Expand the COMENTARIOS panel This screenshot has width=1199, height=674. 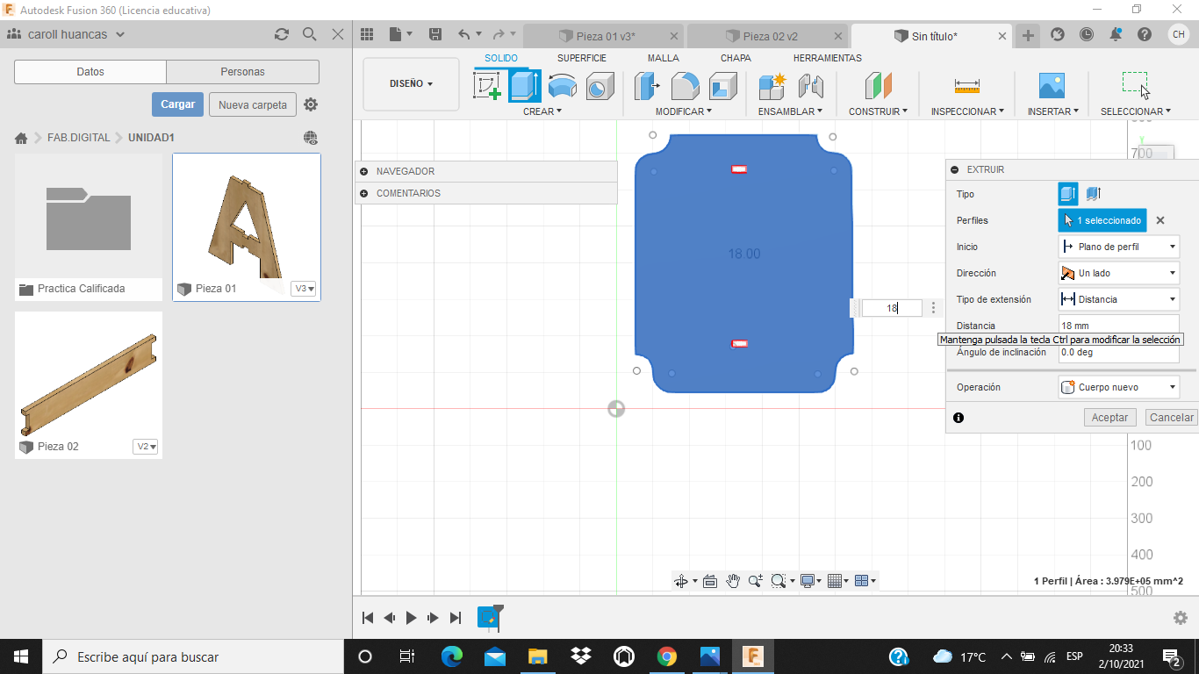[x=363, y=193]
